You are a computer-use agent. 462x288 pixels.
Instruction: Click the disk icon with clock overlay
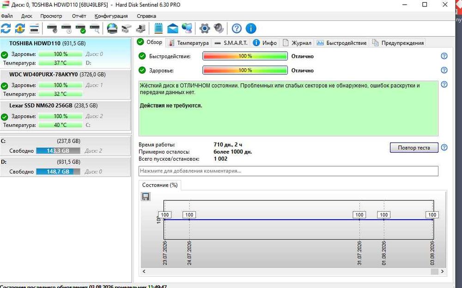click(66, 29)
